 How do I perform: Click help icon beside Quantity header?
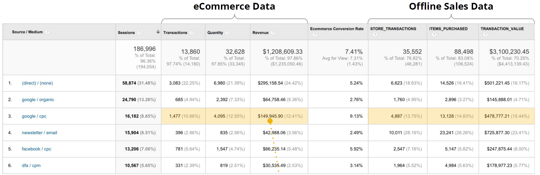(227, 33)
